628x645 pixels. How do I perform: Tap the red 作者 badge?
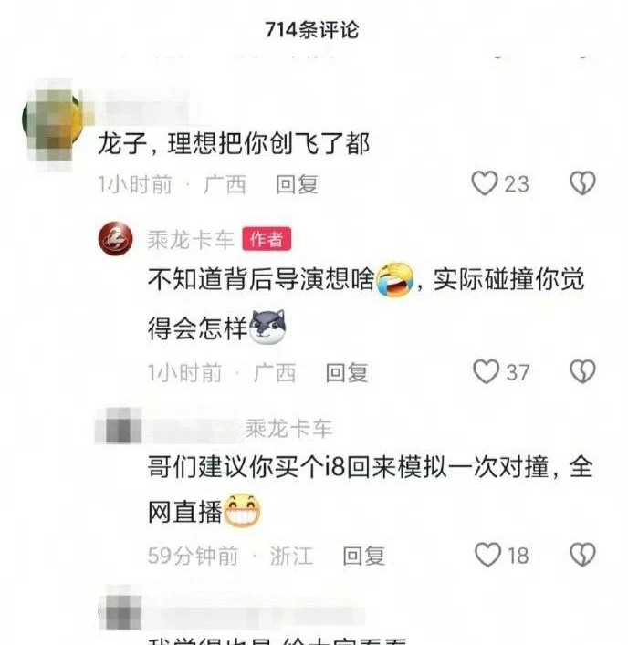267,239
